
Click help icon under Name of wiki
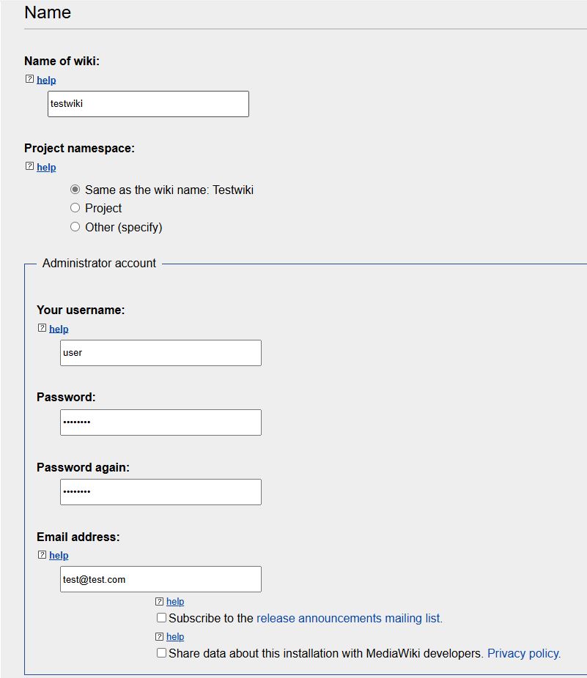[x=29, y=78]
